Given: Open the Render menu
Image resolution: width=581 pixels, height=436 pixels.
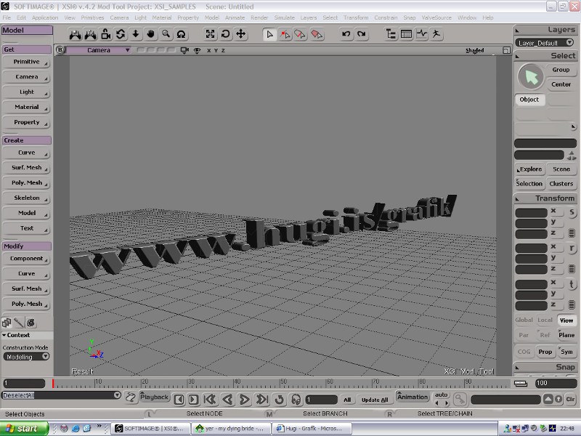Looking at the screenshot, I should click(259, 17).
